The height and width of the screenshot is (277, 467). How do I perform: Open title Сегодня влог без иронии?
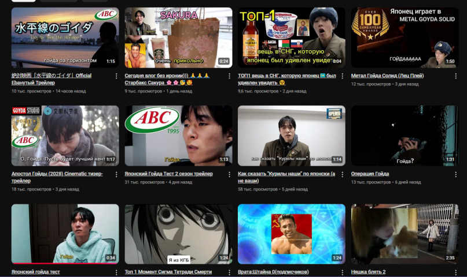pyautogui.click(x=167, y=79)
